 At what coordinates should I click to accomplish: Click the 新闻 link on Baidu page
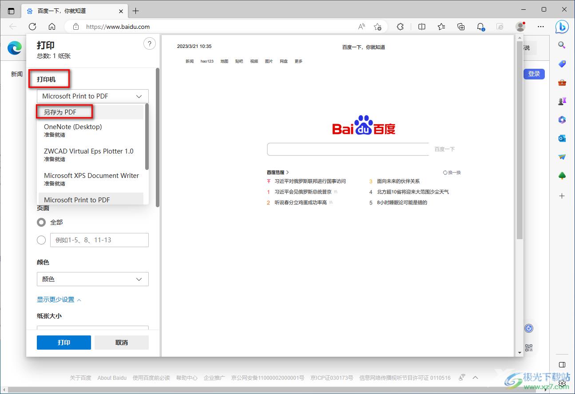(x=17, y=74)
